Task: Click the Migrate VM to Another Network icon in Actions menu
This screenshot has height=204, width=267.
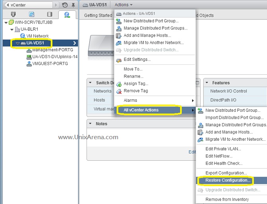Action: [119, 43]
